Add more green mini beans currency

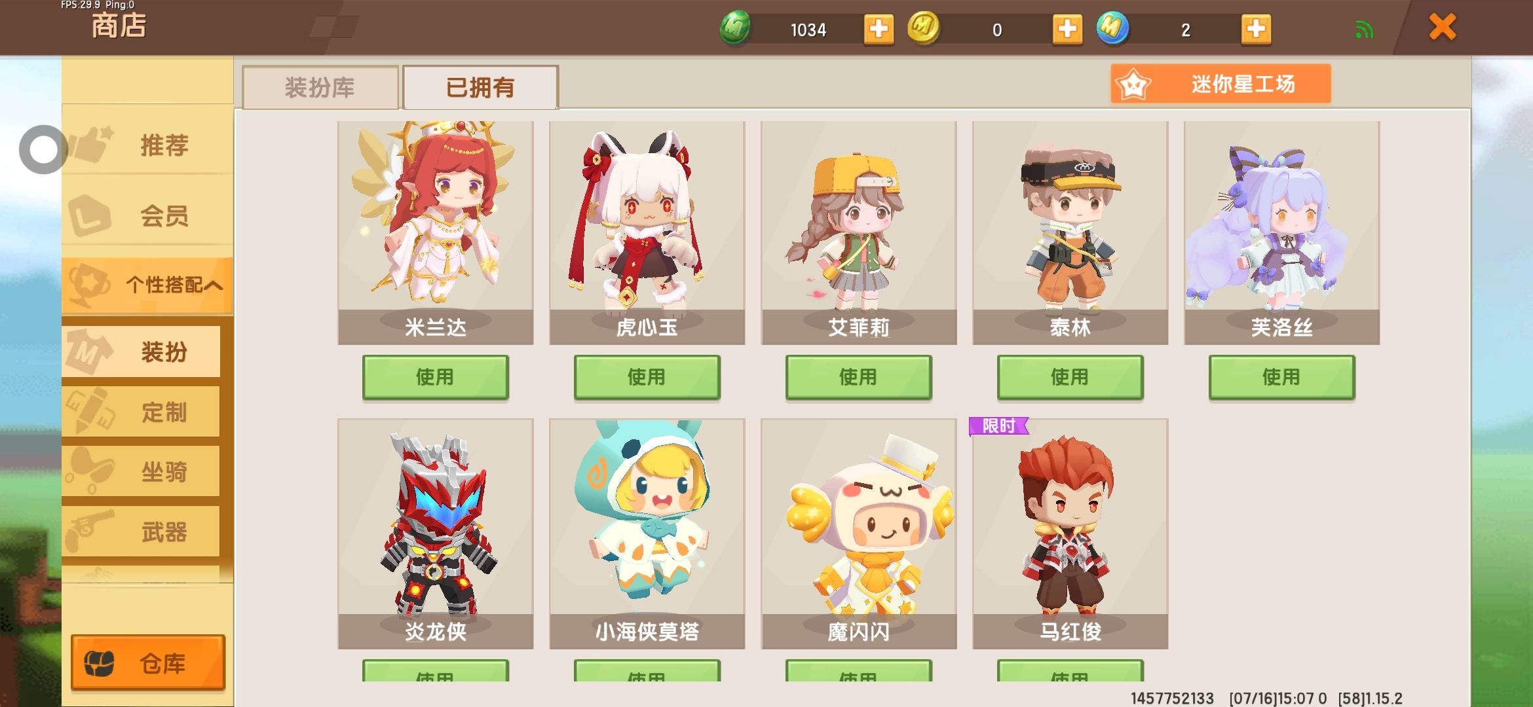pyautogui.click(x=879, y=29)
